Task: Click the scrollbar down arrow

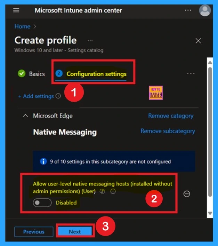Action: pos(210,213)
